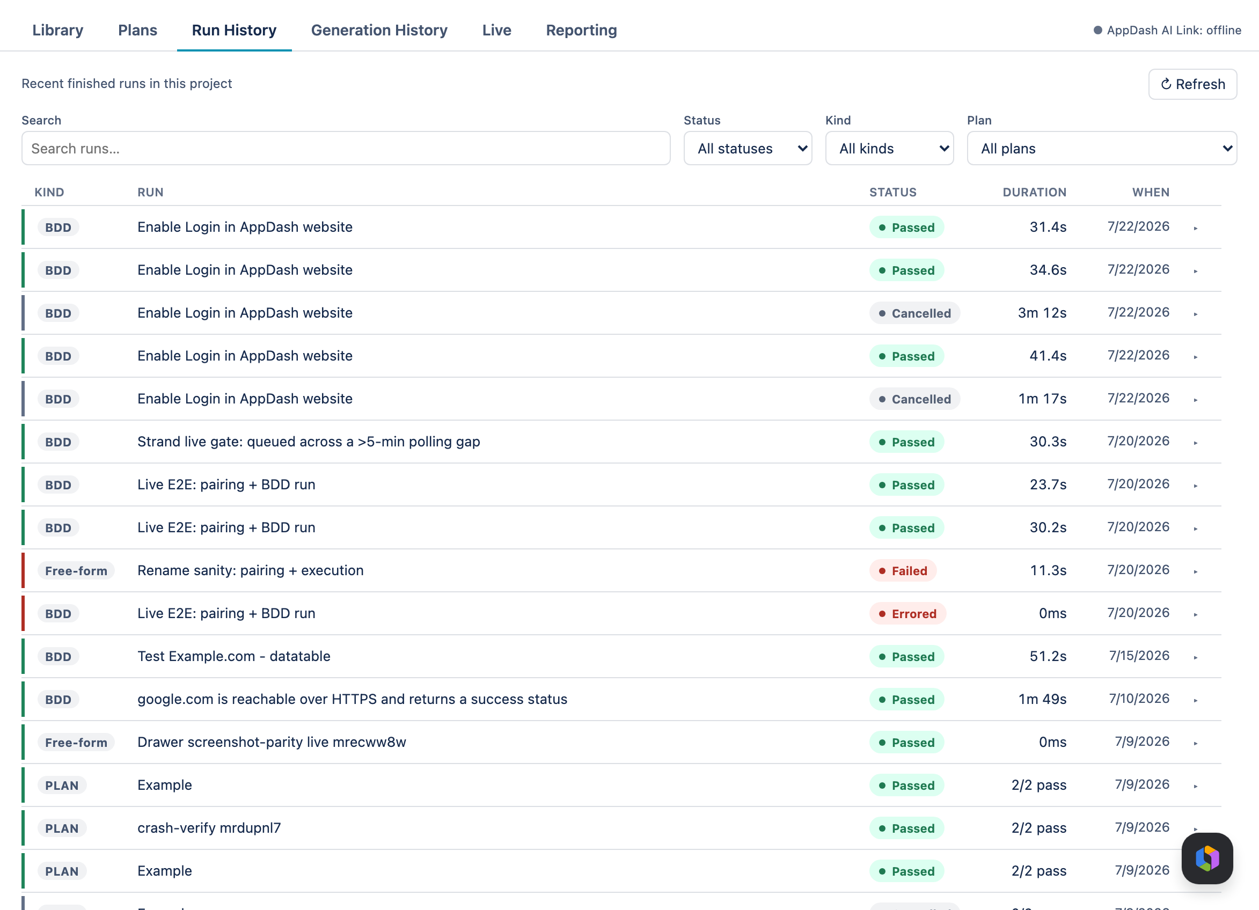
Task: Click the KIND column header
Action: (49, 192)
